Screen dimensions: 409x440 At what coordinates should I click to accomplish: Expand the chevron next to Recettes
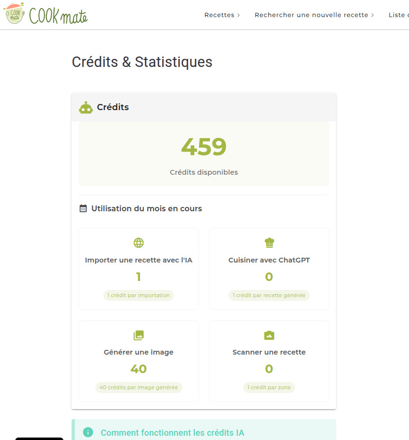click(238, 15)
